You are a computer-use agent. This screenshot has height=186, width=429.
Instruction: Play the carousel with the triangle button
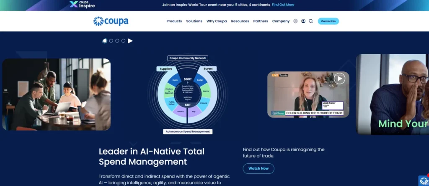[x=130, y=41]
